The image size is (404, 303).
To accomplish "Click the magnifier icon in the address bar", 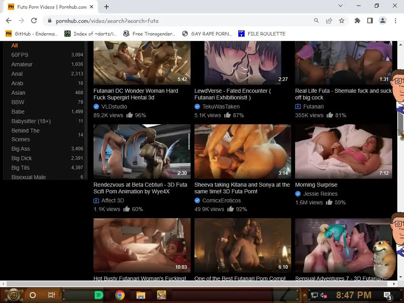I will [316, 21].
